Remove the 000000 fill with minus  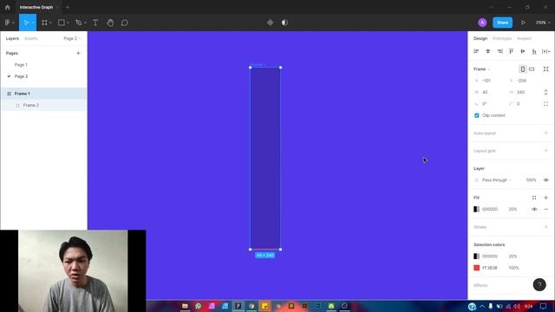545,210
